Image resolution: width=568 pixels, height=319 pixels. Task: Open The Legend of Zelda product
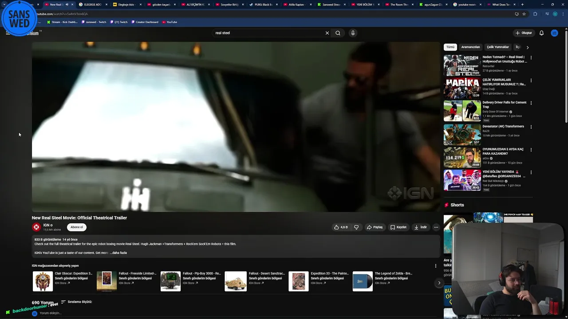[x=383, y=281]
